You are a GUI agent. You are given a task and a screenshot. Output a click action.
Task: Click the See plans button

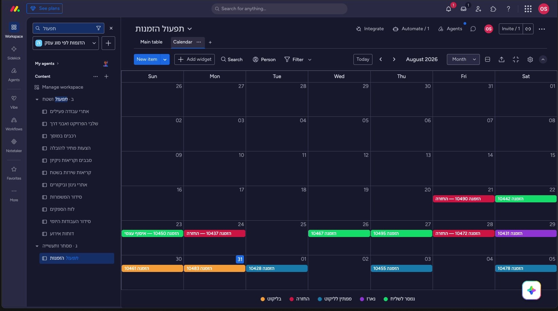pos(45,8)
